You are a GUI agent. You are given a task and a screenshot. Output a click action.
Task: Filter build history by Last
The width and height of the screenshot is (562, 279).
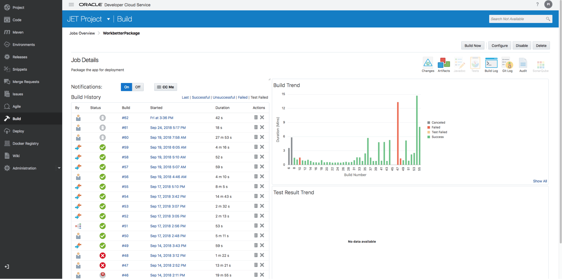[185, 97]
